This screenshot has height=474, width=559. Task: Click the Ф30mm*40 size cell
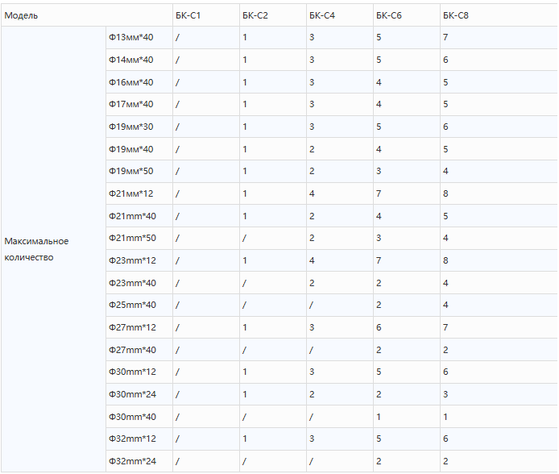coord(130,417)
